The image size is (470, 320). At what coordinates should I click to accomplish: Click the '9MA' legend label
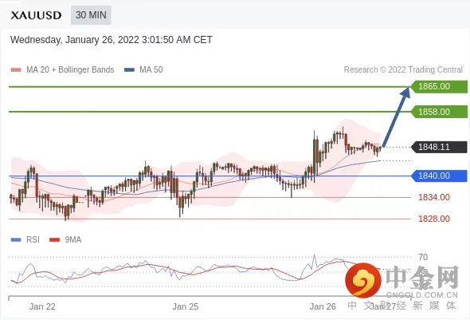[x=73, y=239]
